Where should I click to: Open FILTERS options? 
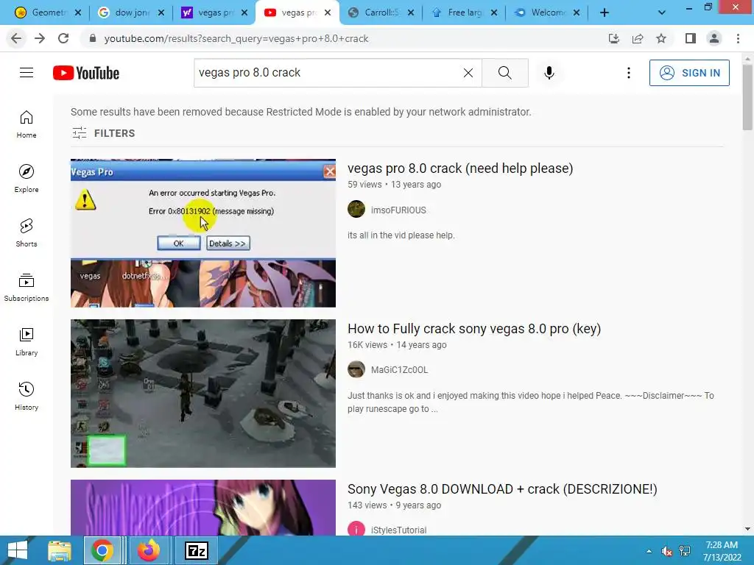[x=103, y=133]
